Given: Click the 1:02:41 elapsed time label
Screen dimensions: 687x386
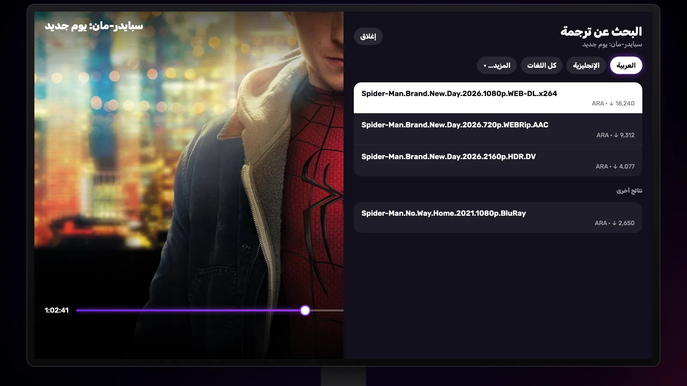Looking at the screenshot, I should click(57, 310).
